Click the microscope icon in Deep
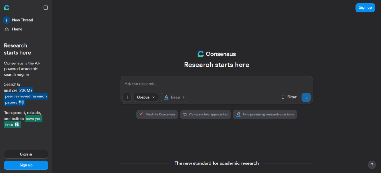381x173 pixels. (x=166, y=97)
